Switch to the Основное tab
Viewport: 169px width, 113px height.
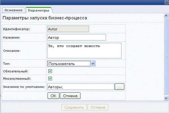tap(14, 10)
